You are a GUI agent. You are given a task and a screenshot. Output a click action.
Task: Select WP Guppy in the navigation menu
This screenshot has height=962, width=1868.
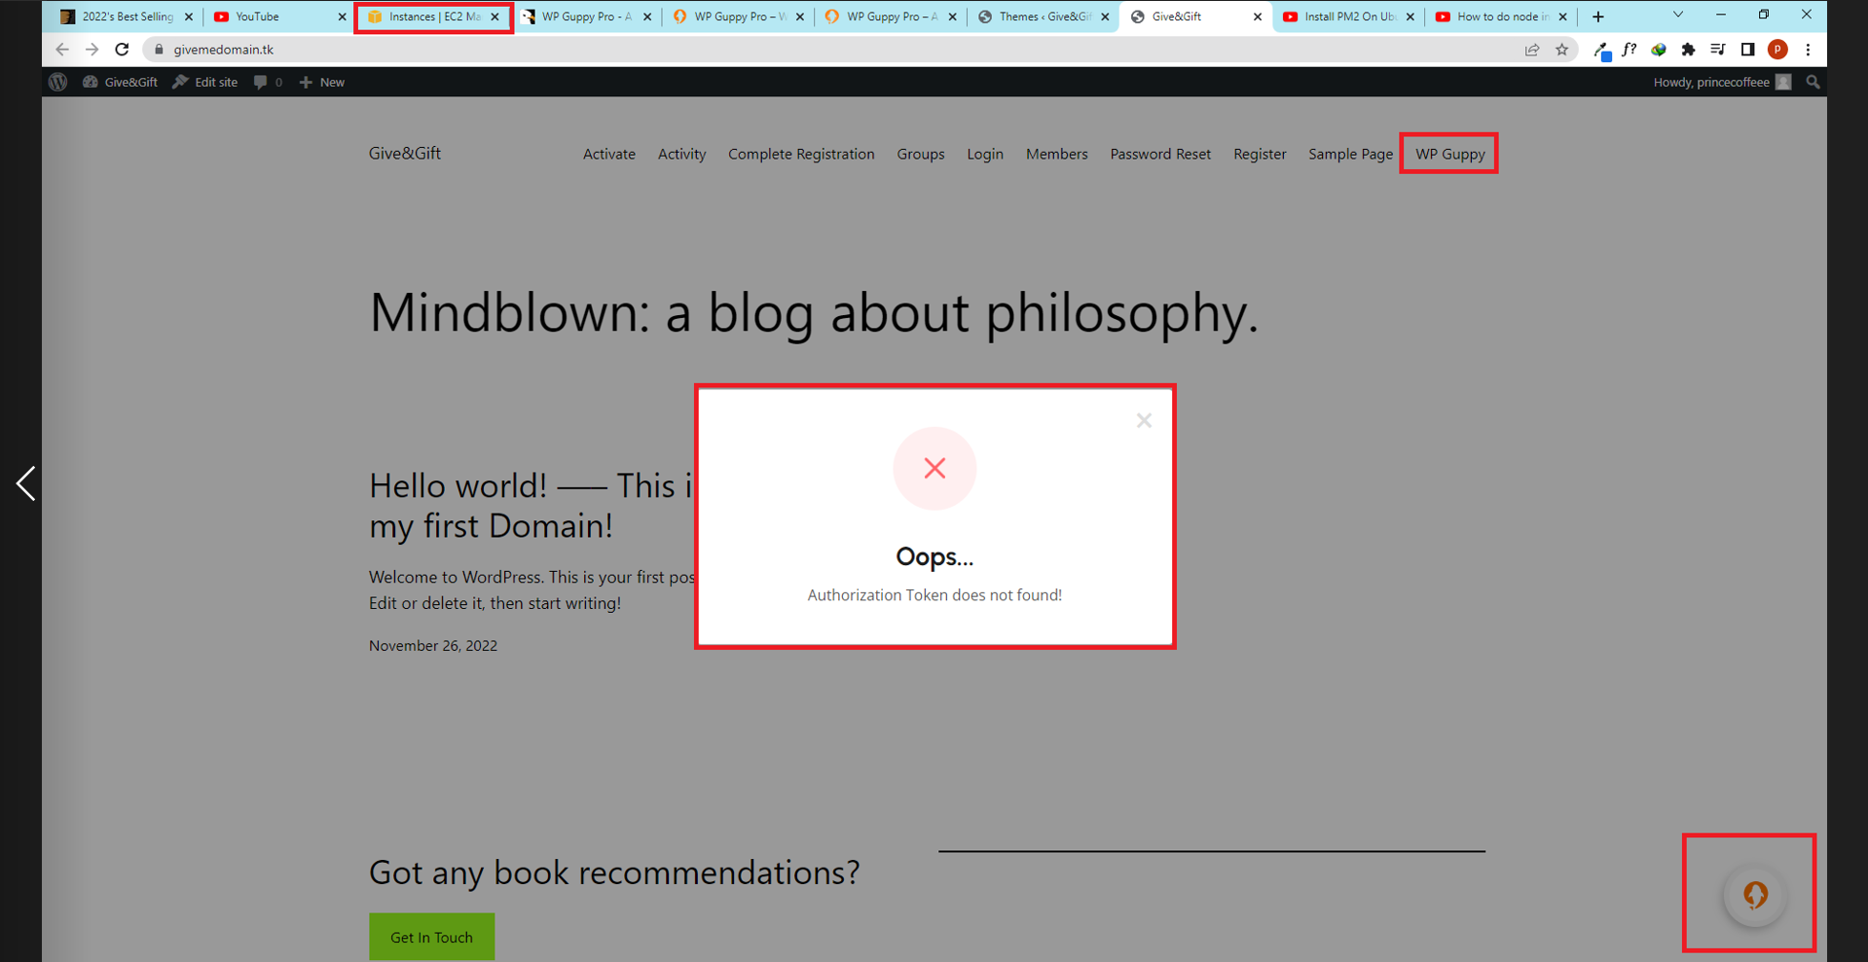pos(1448,154)
